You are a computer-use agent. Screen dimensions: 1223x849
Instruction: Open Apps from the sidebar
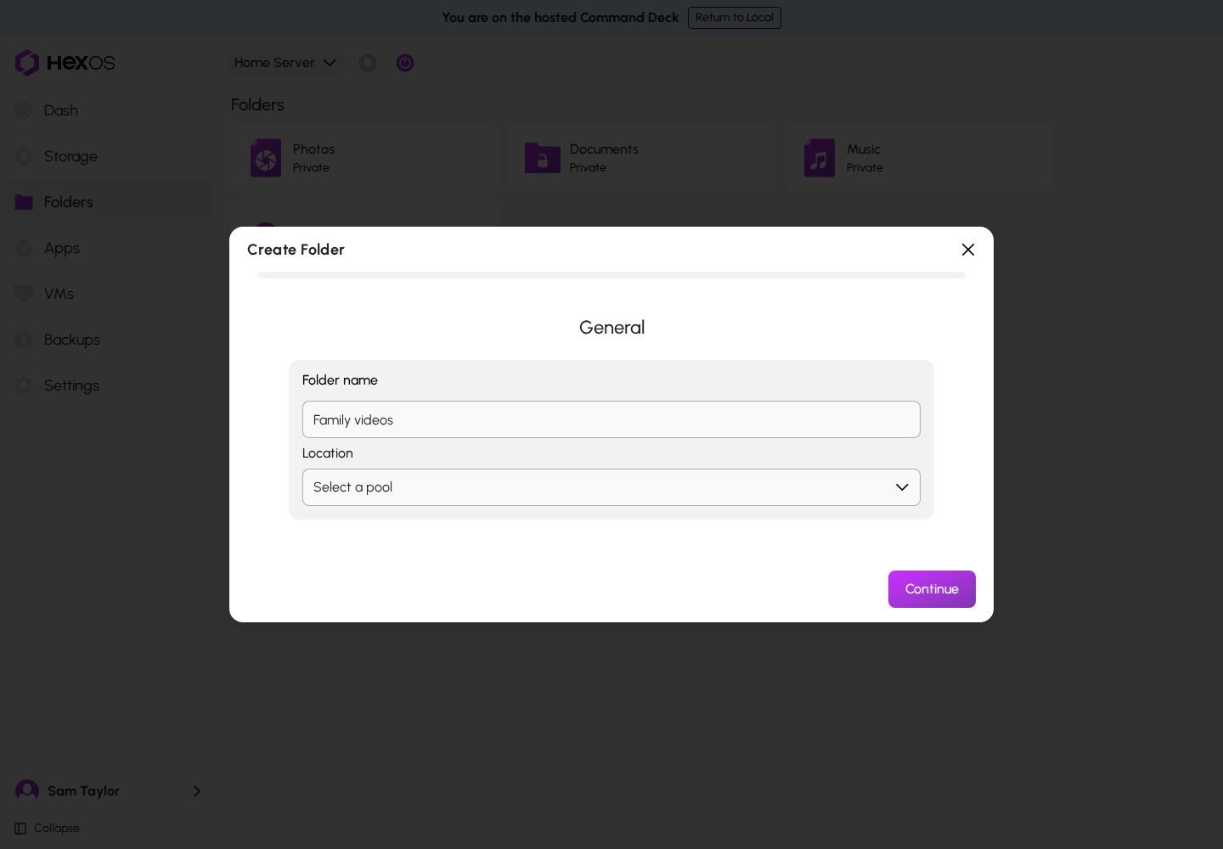[x=109, y=248]
